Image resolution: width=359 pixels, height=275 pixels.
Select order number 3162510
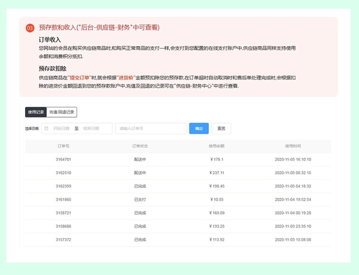click(x=63, y=173)
